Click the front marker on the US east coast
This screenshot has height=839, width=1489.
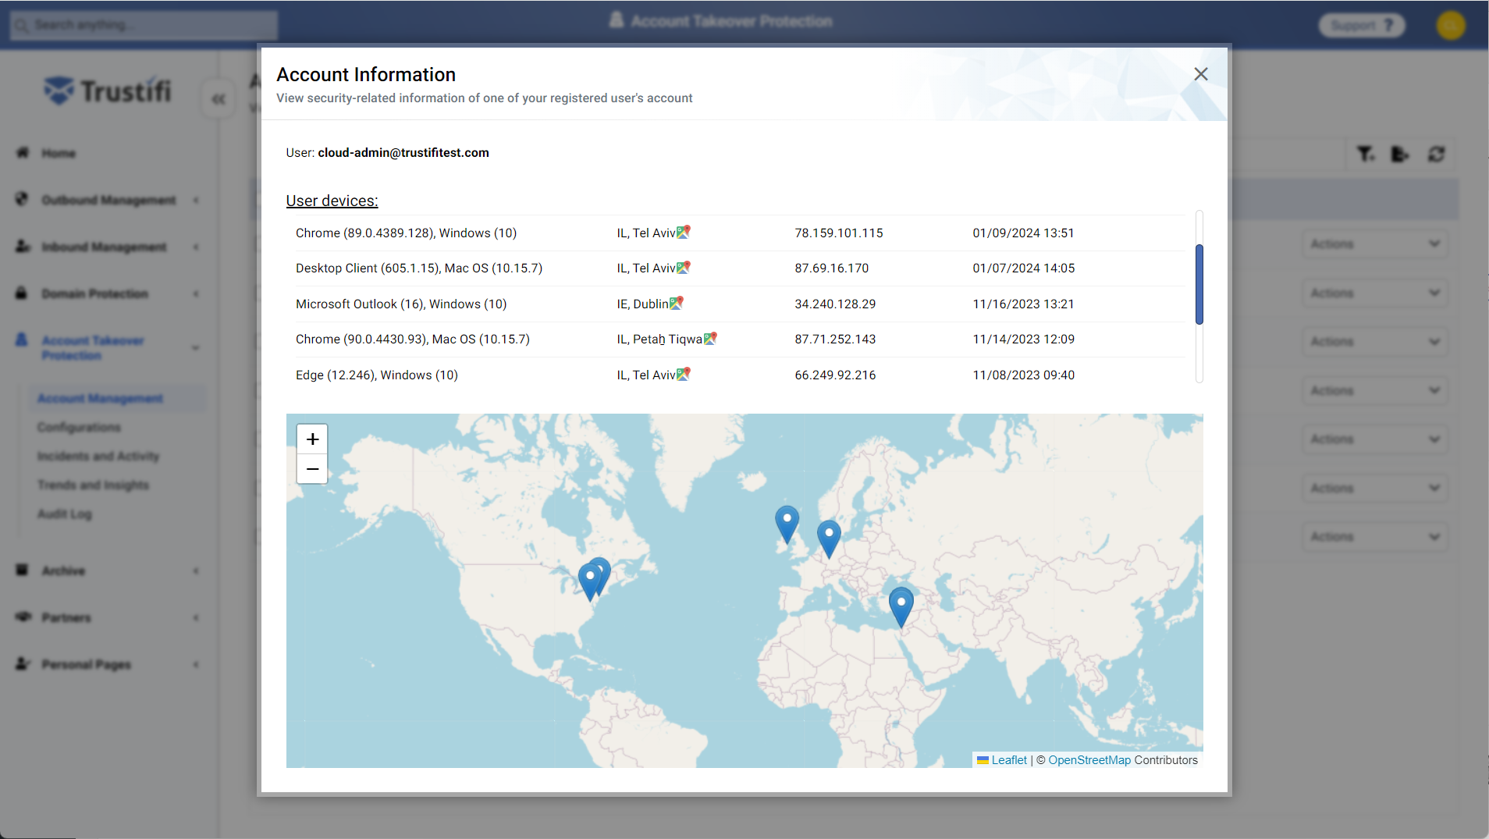coord(589,582)
